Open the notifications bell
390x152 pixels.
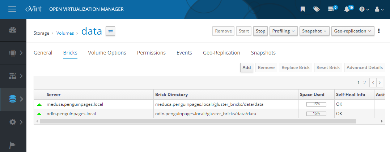coord(347,9)
